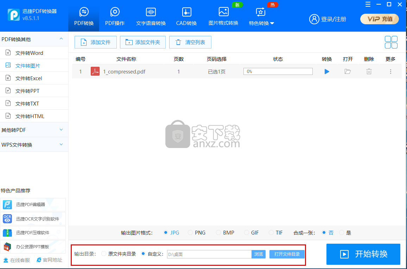Select 文件转PPT in the sidebar
The width and height of the screenshot is (407, 269).
(x=34, y=91)
